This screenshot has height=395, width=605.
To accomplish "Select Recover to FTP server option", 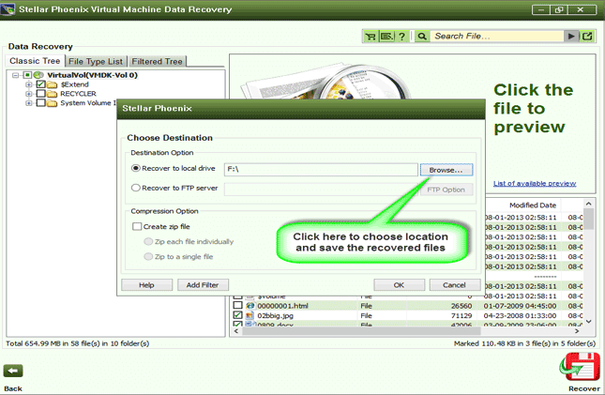I will coord(136,188).
